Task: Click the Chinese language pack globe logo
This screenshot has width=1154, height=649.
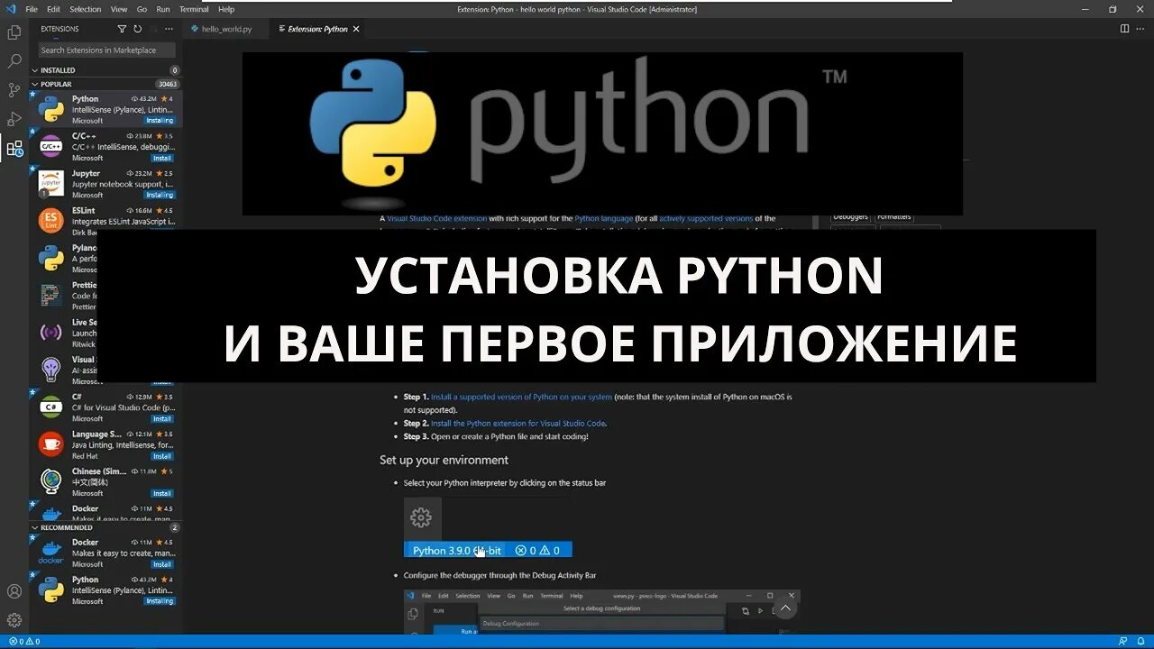Action: pyautogui.click(x=51, y=481)
